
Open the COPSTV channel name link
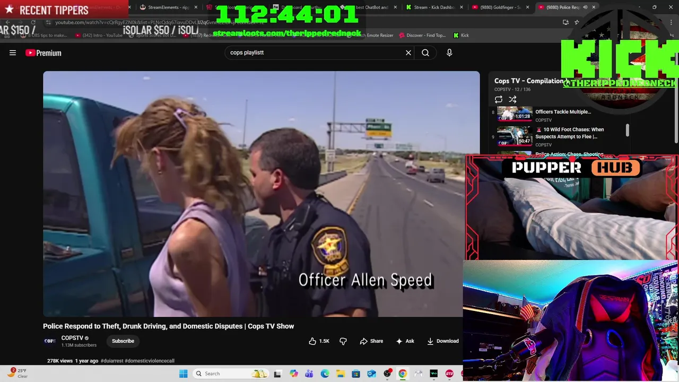[72, 338]
